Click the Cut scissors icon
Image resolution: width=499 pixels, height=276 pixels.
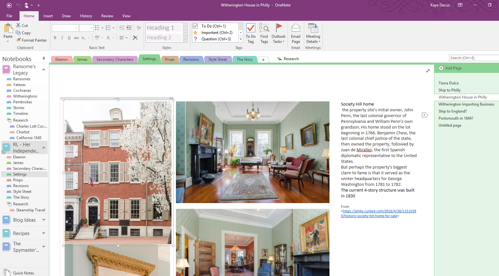coord(19,25)
